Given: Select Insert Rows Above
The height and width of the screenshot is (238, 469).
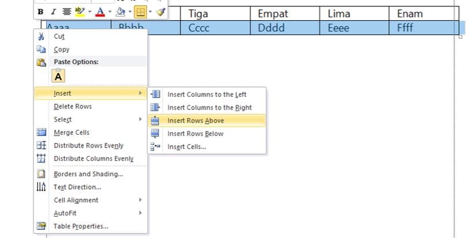Looking at the screenshot, I should [196, 120].
